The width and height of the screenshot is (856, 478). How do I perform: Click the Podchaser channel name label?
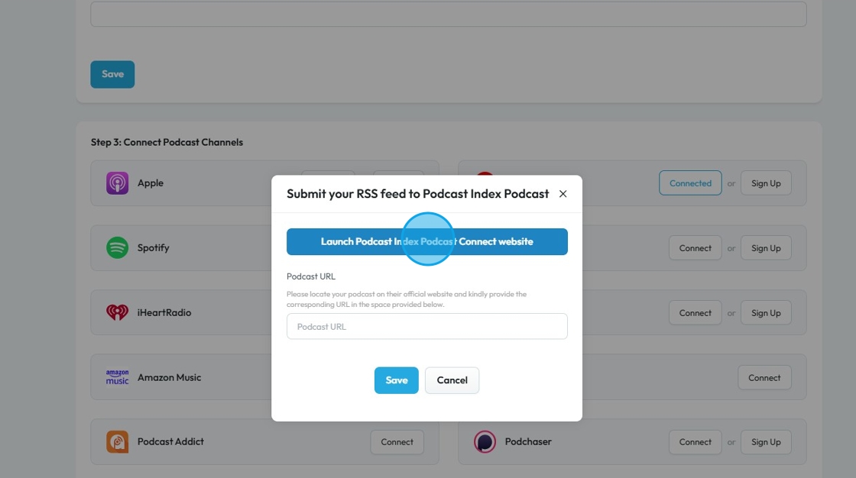tap(528, 441)
